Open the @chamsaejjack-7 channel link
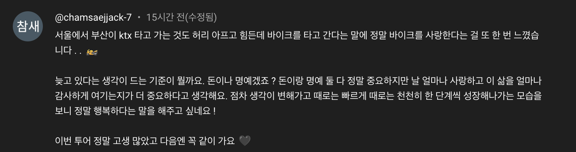The width and height of the screenshot is (576, 152). [93, 17]
